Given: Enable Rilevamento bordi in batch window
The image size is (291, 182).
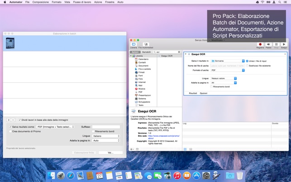Looking at the screenshot, I should 93,131.
